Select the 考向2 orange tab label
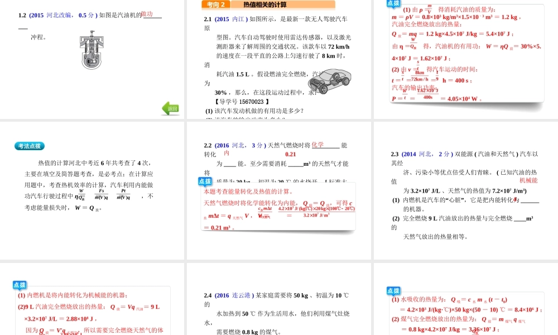 coord(215,4)
